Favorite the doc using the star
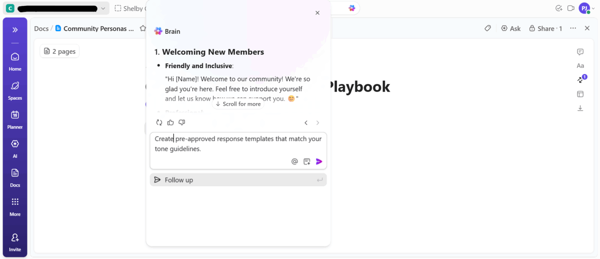 142,28
